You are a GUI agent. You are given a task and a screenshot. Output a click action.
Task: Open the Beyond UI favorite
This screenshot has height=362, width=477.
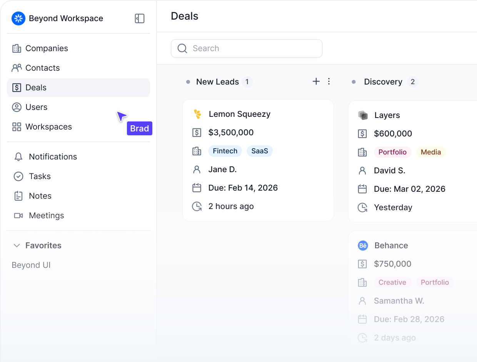coord(31,265)
